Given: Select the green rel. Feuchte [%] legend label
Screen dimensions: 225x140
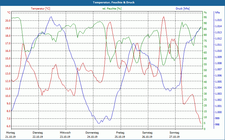Looking at the screenshot, I should pyautogui.click(x=112, y=9).
